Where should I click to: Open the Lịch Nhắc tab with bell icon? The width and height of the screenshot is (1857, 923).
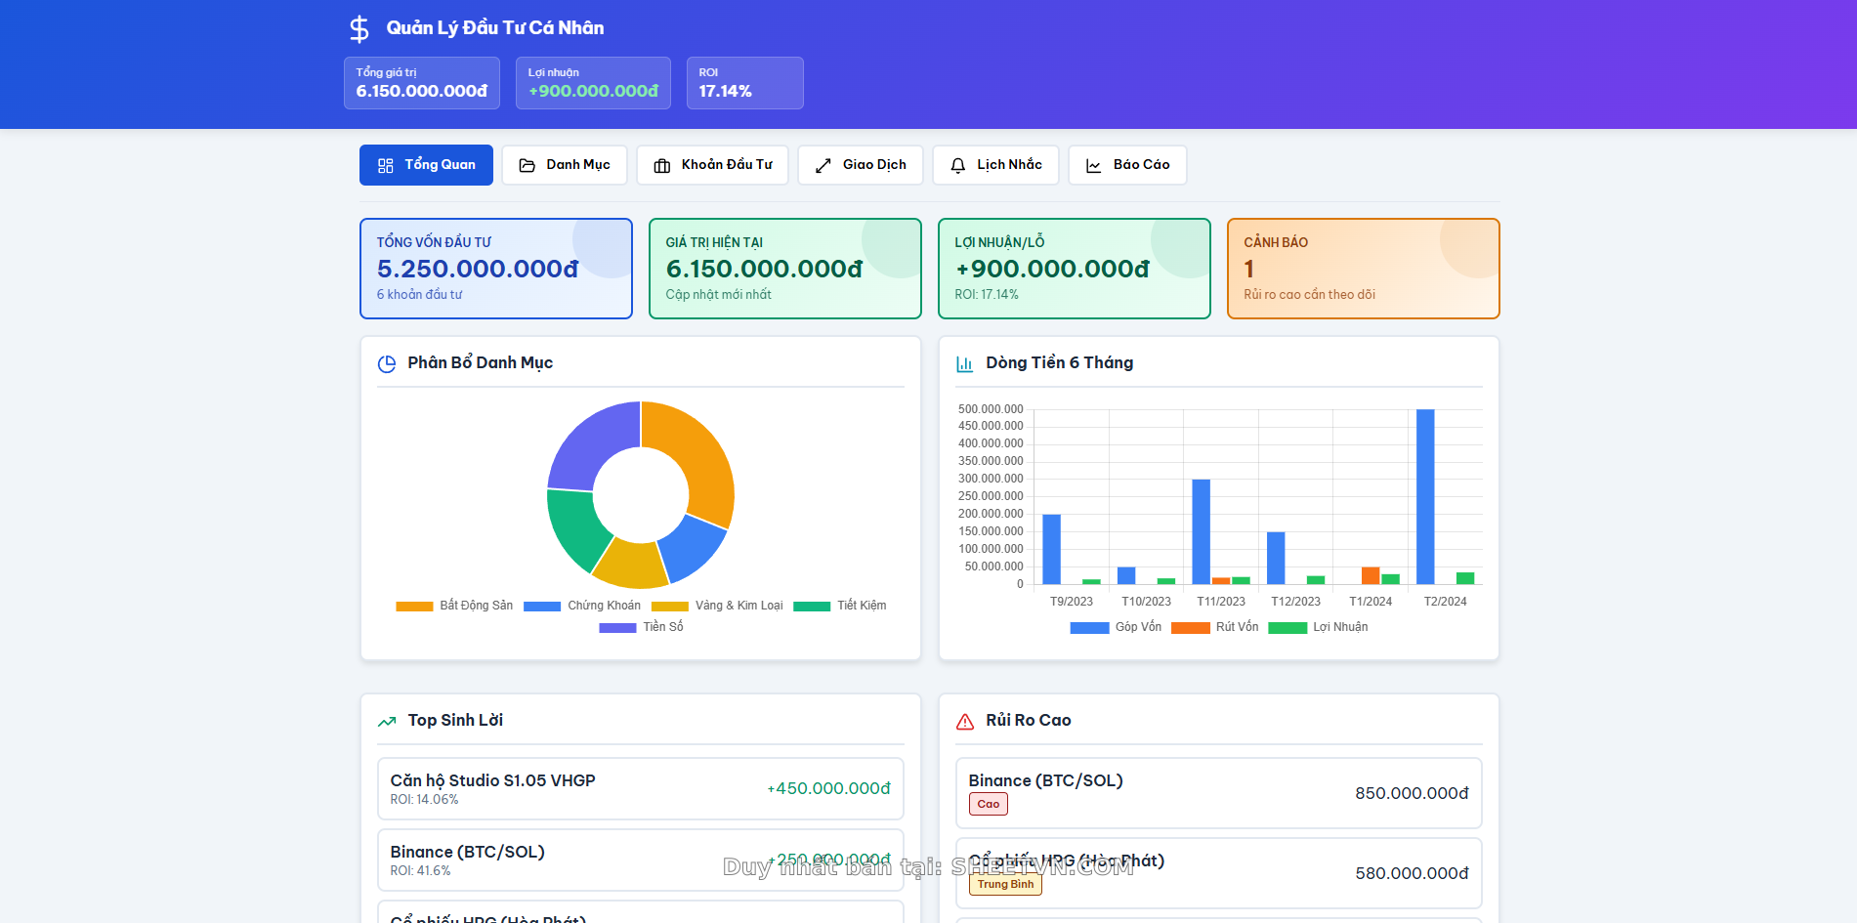[996, 165]
